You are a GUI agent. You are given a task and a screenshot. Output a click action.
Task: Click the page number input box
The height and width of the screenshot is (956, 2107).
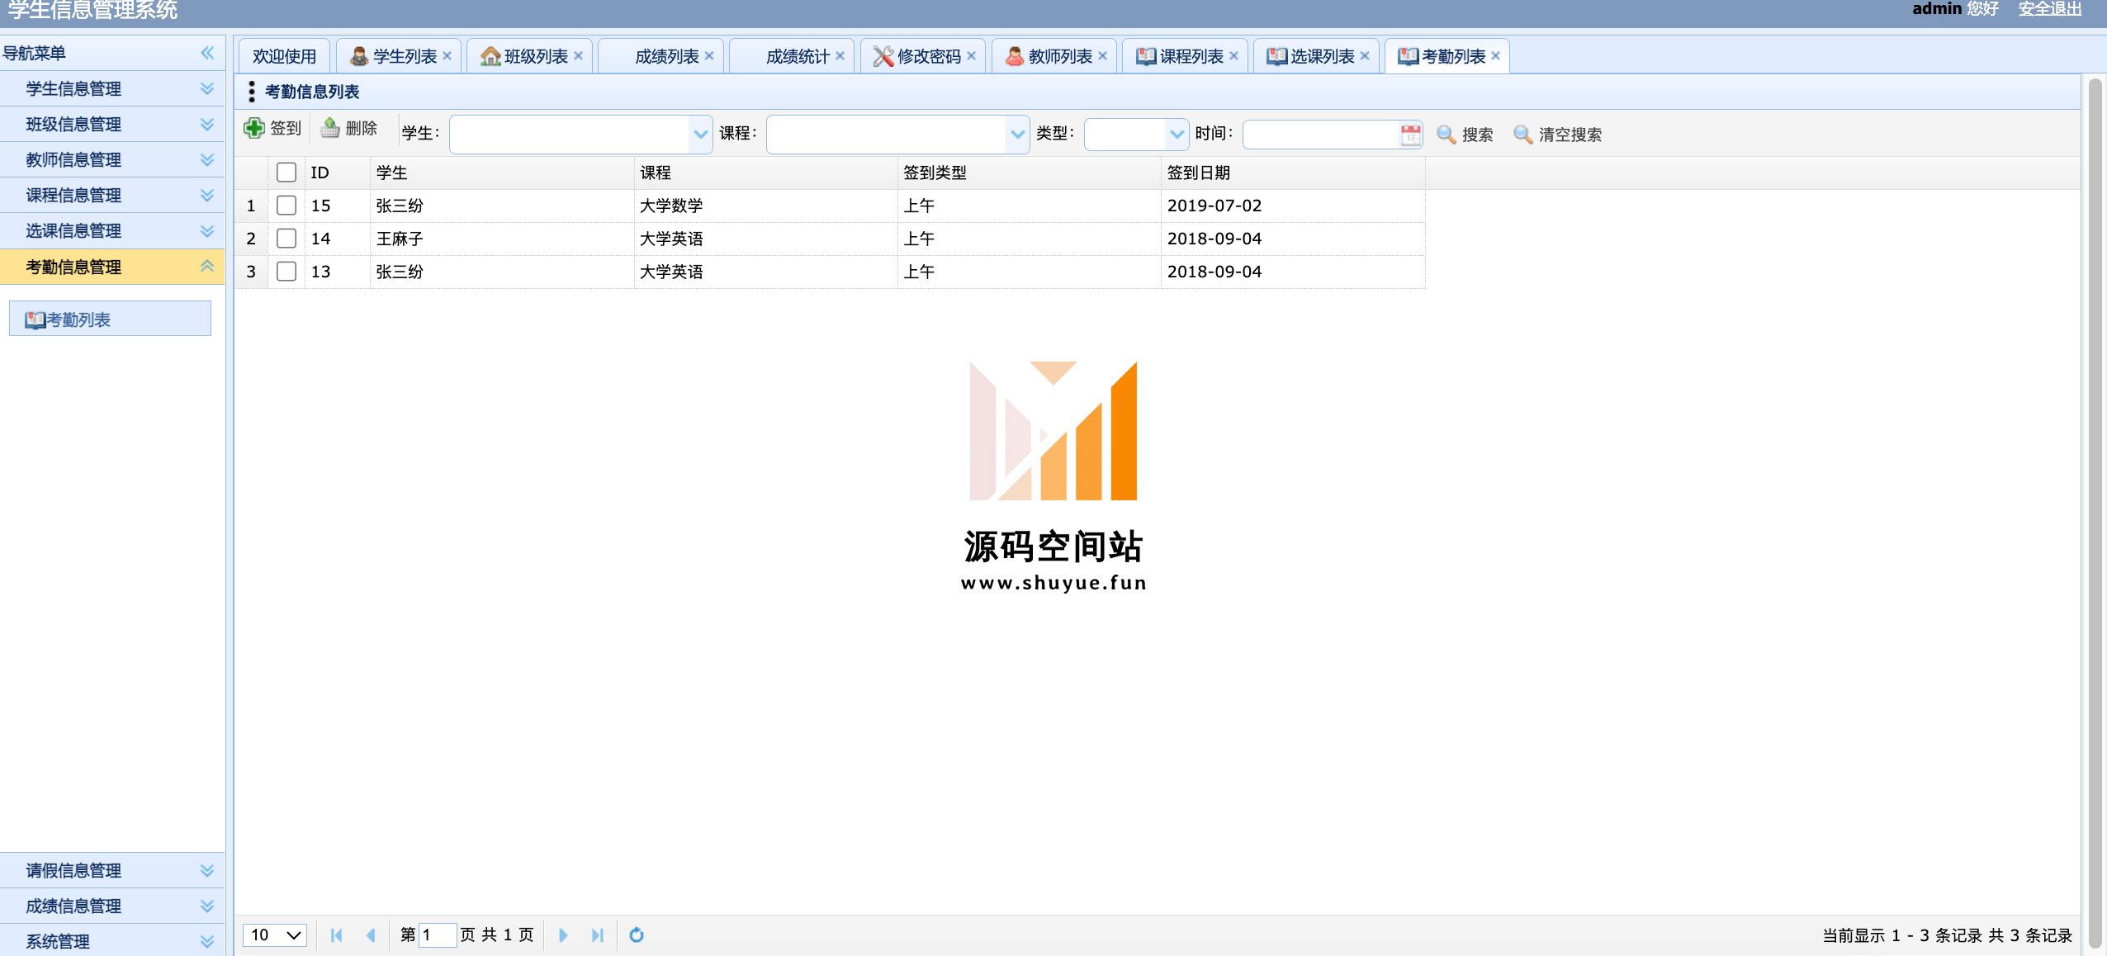pyautogui.click(x=438, y=935)
